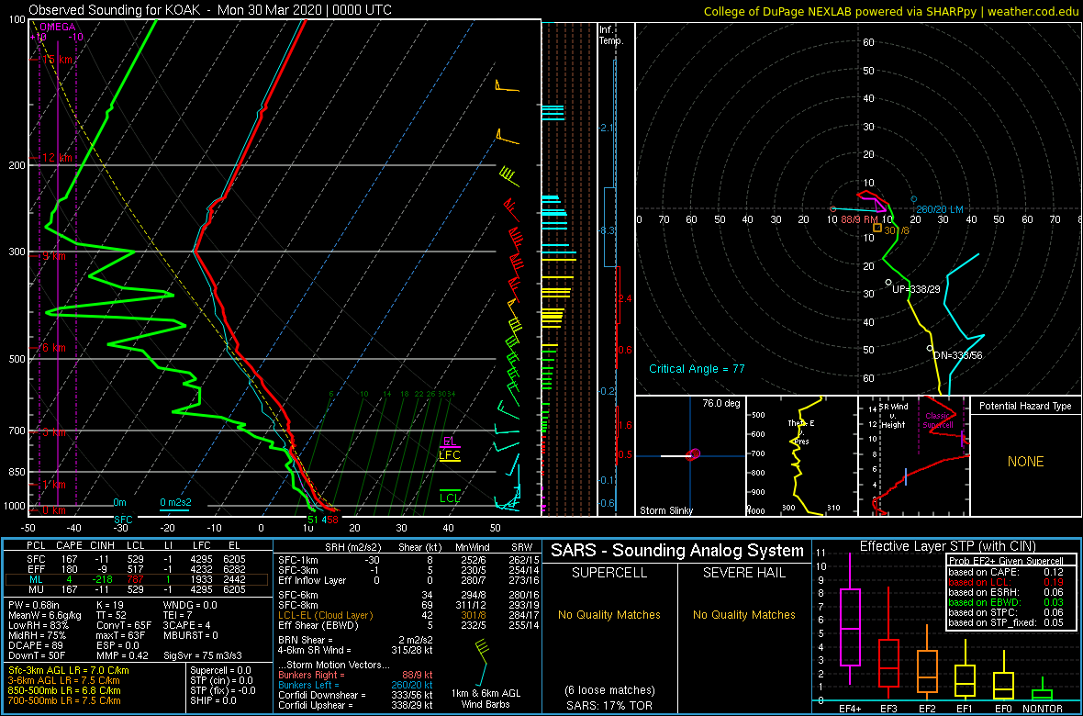
Task: Select the MU parcel row
Action: pyautogui.click(x=136, y=588)
